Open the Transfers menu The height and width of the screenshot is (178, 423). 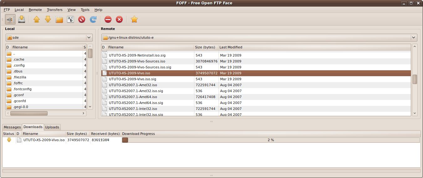pyautogui.click(x=54, y=10)
